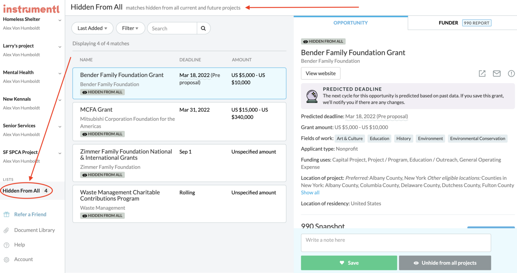Click Hidden From All tag on MCFA Grant
The width and height of the screenshot is (517, 273).
pos(102,134)
